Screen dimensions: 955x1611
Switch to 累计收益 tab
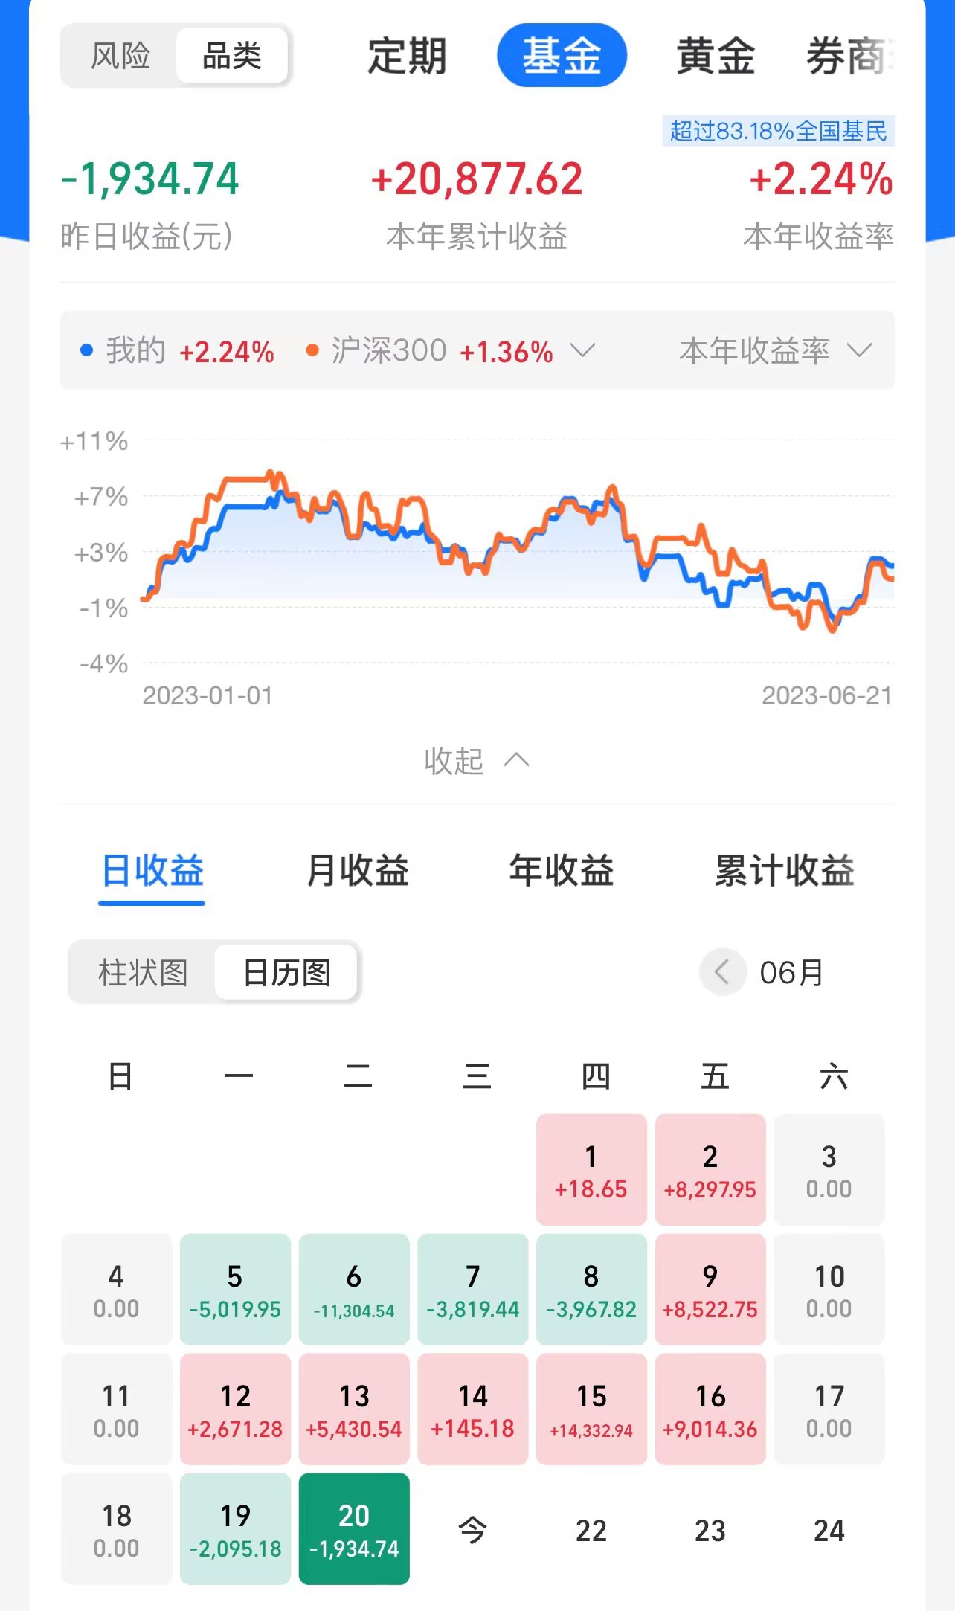click(784, 870)
